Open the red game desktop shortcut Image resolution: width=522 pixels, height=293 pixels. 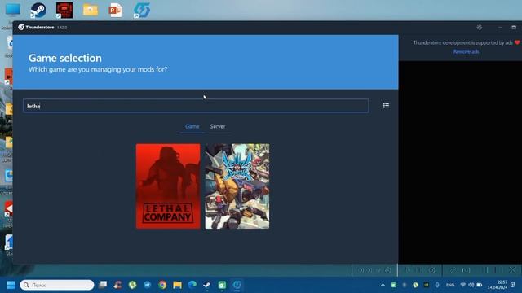tap(64, 10)
